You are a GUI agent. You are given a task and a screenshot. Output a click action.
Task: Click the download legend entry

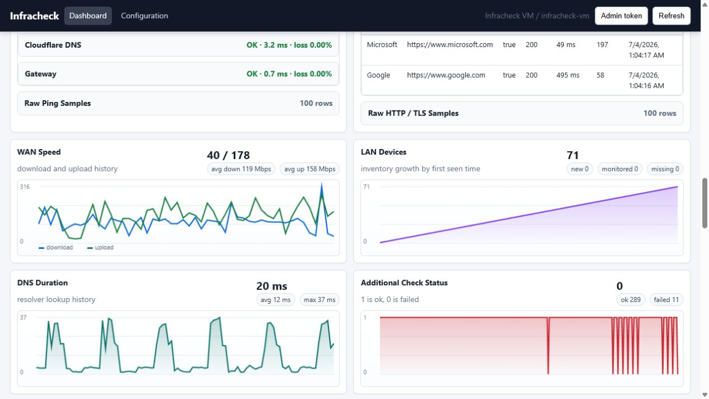(x=56, y=247)
